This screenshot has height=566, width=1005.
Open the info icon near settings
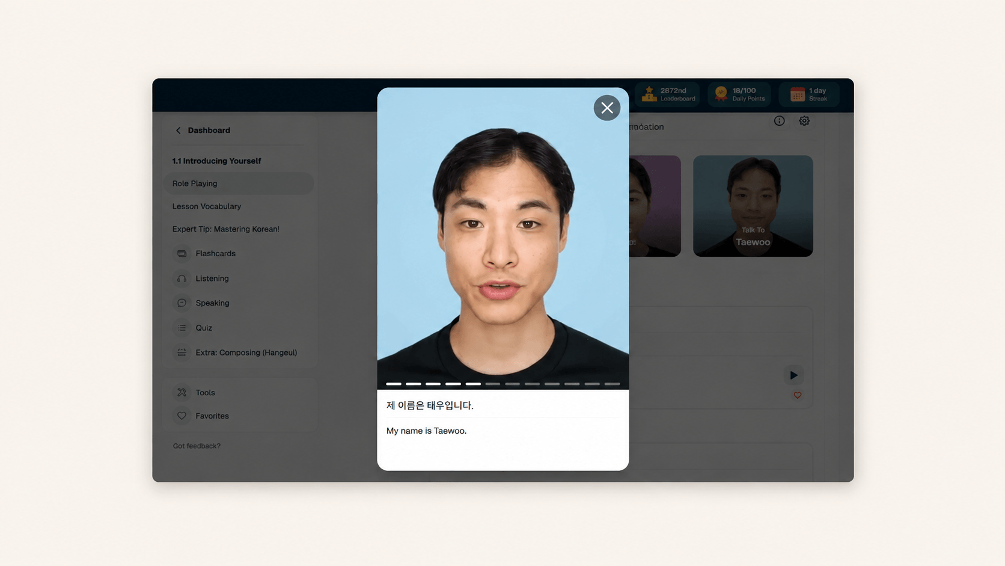click(779, 121)
